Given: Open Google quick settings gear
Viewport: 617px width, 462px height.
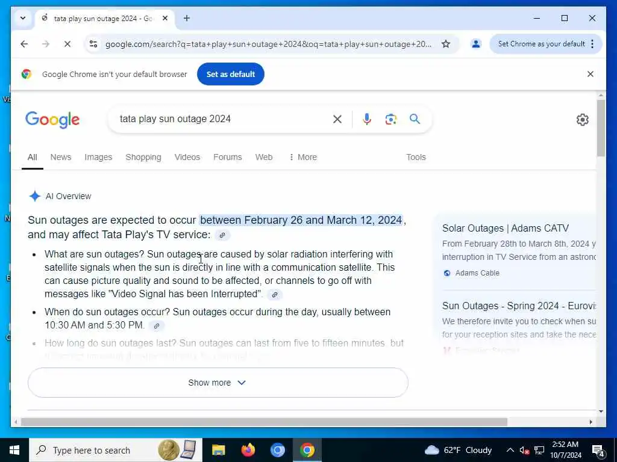Looking at the screenshot, I should (x=583, y=120).
